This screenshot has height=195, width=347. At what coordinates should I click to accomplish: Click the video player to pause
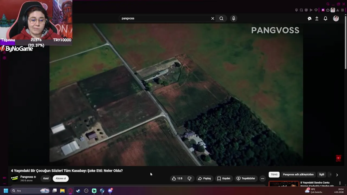point(176,95)
